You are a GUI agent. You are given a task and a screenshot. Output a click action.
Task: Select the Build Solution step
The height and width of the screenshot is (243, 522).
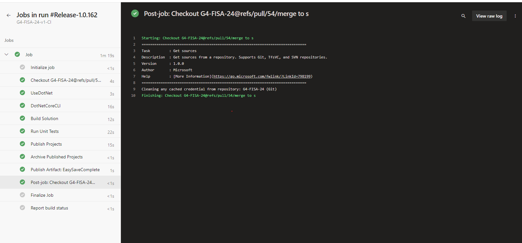(44, 118)
